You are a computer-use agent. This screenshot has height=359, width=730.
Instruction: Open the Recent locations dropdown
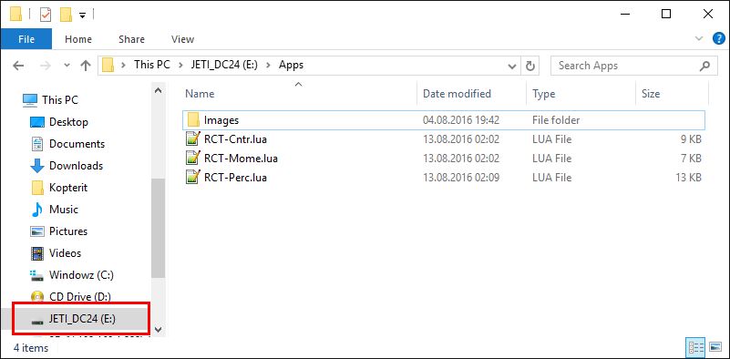(67, 66)
